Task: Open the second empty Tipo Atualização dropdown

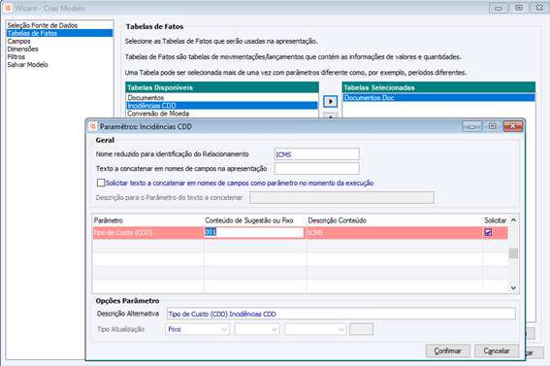Action: (x=257, y=329)
